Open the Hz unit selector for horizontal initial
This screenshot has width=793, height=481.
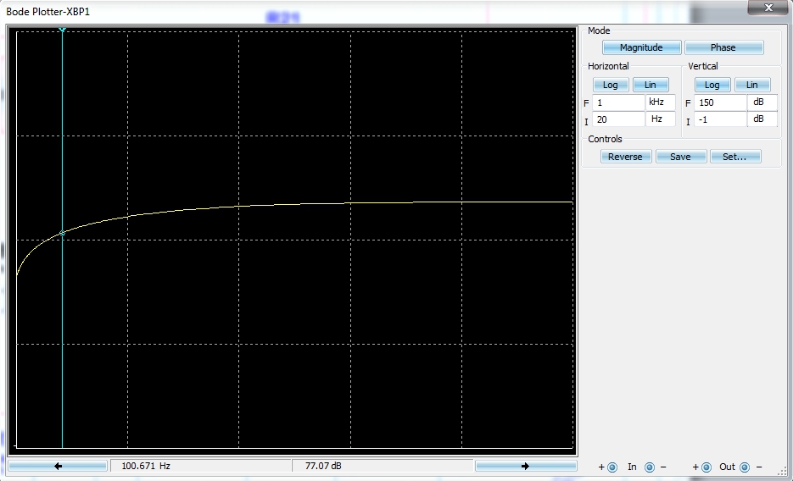coord(662,119)
